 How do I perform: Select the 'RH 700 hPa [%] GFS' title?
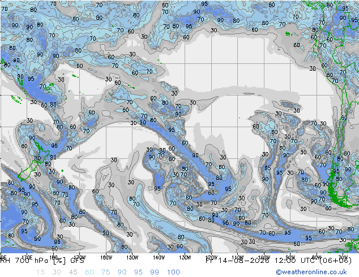point(42,261)
